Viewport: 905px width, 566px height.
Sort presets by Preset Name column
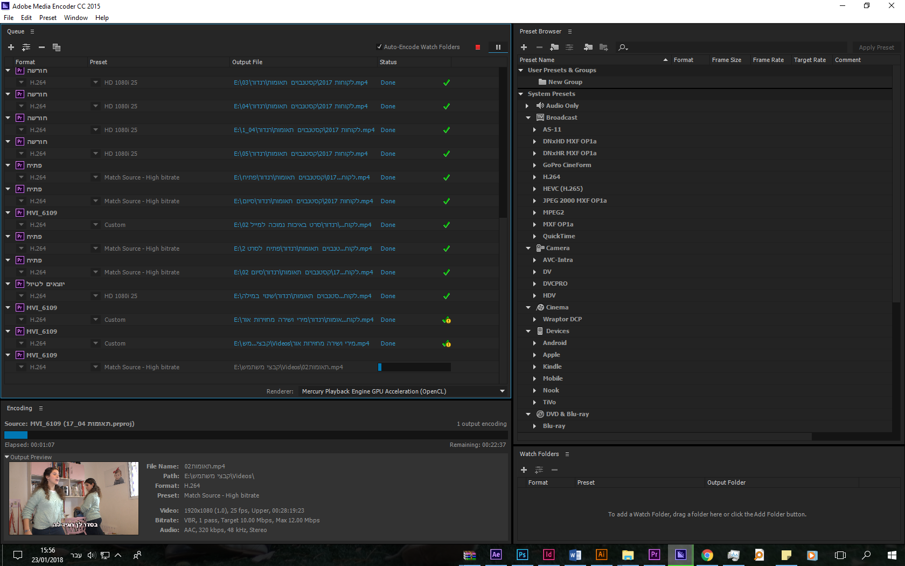pyautogui.click(x=537, y=60)
